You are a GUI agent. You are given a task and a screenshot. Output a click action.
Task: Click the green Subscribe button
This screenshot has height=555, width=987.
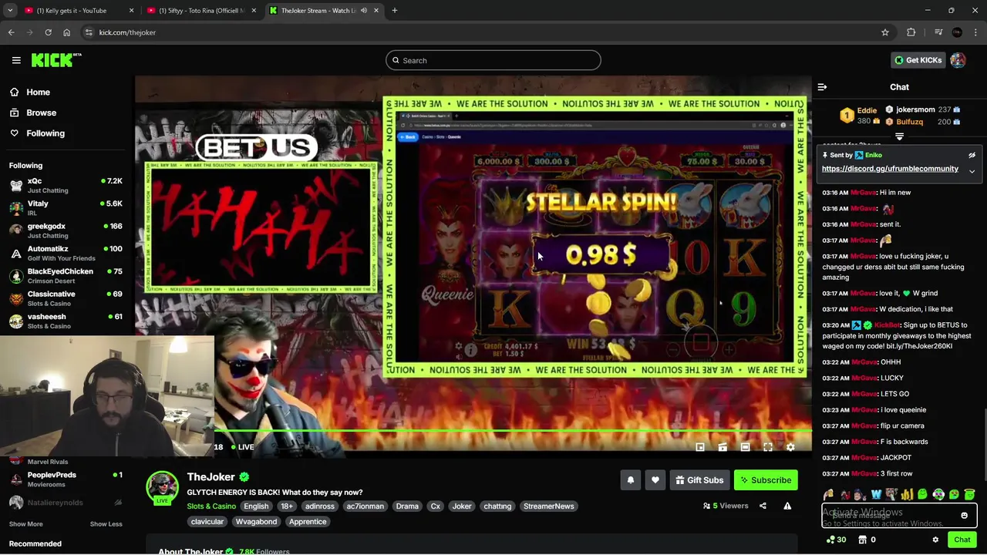766,480
